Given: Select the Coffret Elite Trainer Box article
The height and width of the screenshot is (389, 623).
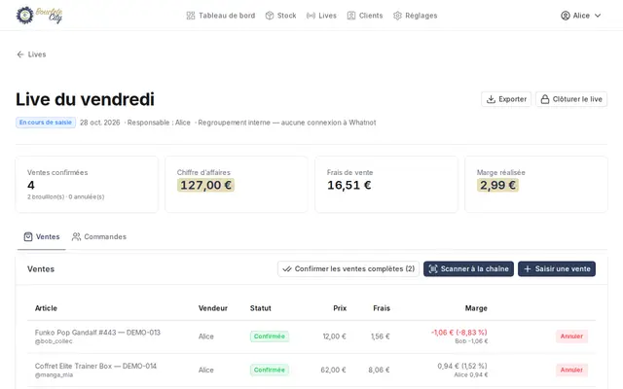Looking at the screenshot, I should pos(95,366).
